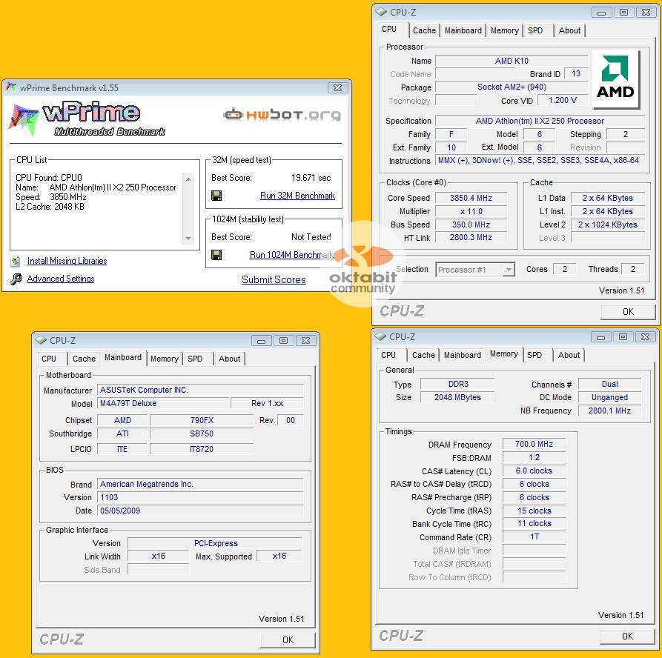
Task: Click southbridge SB750 field
Action: [x=202, y=434]
